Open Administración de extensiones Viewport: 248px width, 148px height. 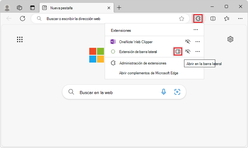(x=143, y=63)
